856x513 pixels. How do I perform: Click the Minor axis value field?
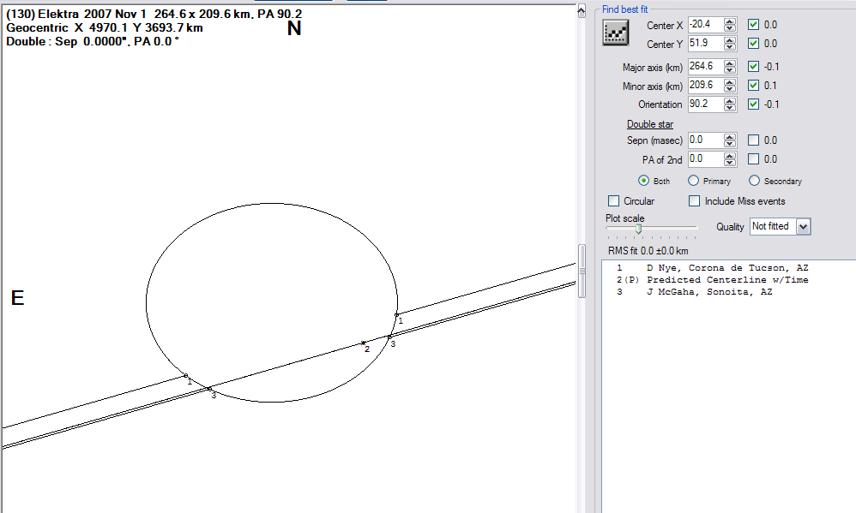[705, 86]
